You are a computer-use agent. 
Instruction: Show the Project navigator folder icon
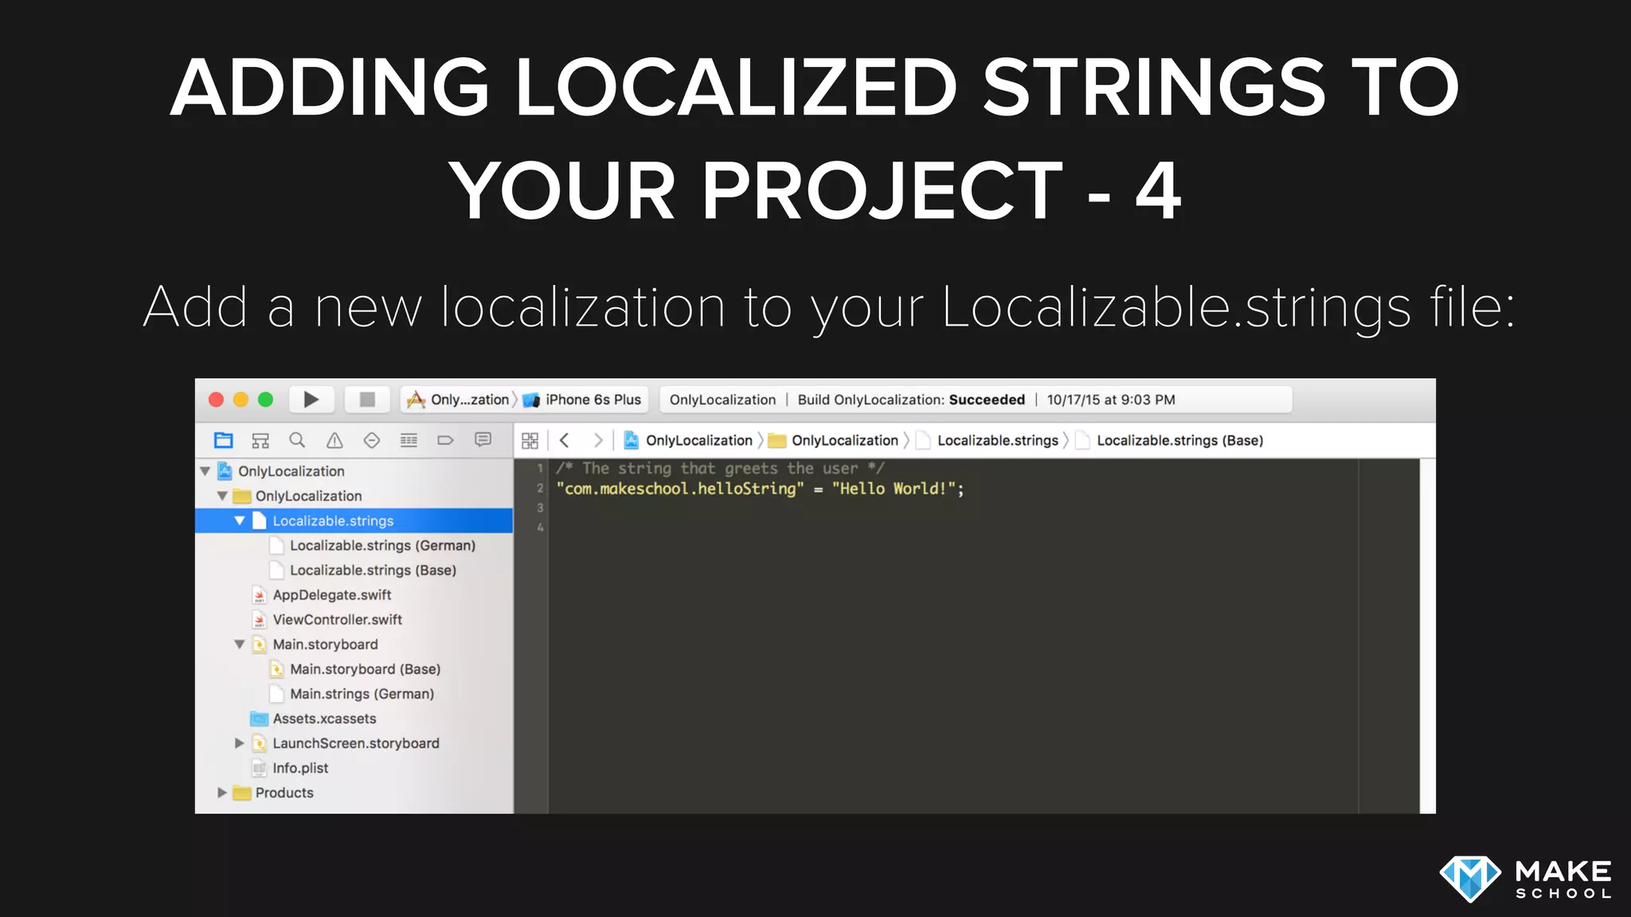click(224, 440)
